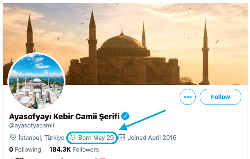
Task: Open the 0 Following list
Action: [25, 150]
